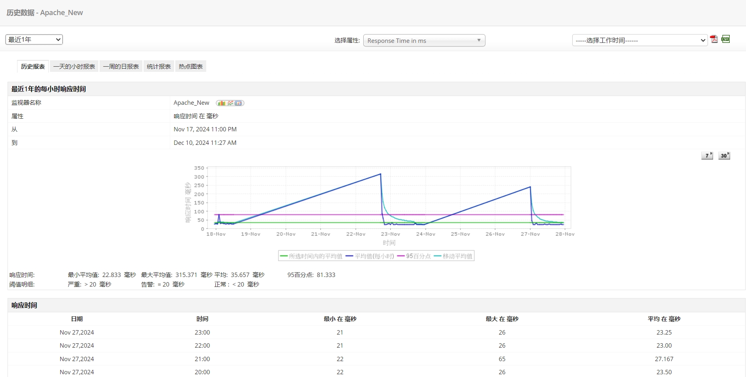The image size is (746, 377).
Task: Click the 22:00 time cell
Action: tap(202, 346)
